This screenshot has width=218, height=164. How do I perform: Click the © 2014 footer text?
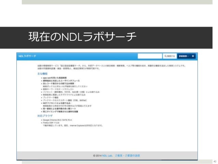[97, 155]
